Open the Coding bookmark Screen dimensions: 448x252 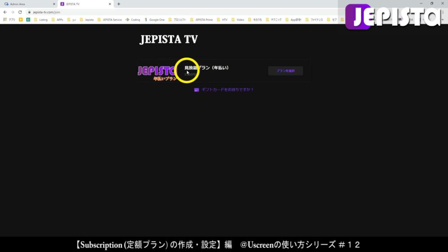coord(133,20)
